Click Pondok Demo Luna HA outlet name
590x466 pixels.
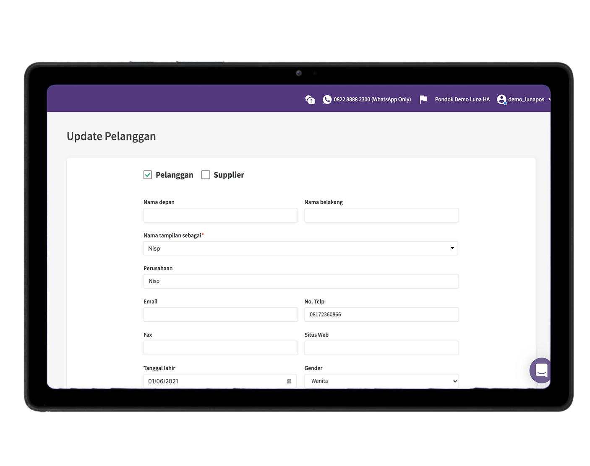462,99
